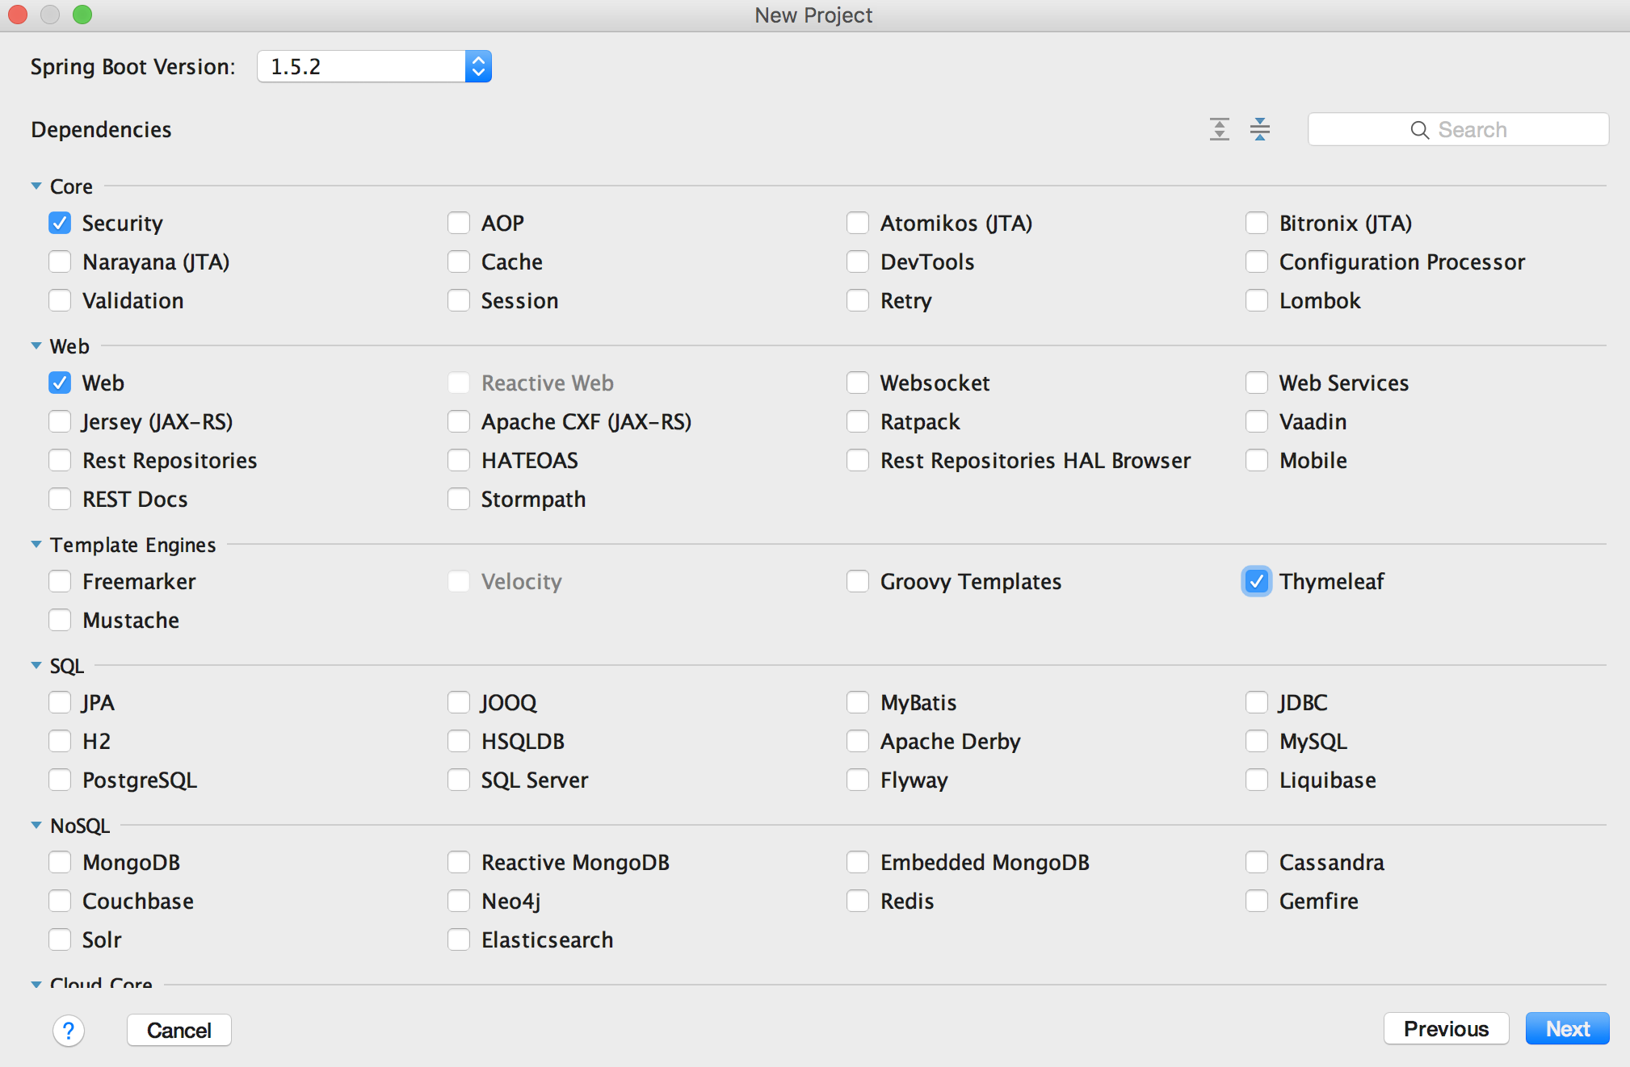1630x1067 pixels.
Task: Click the Jersey (JAX-RS) label
Action: click(158, 422)
